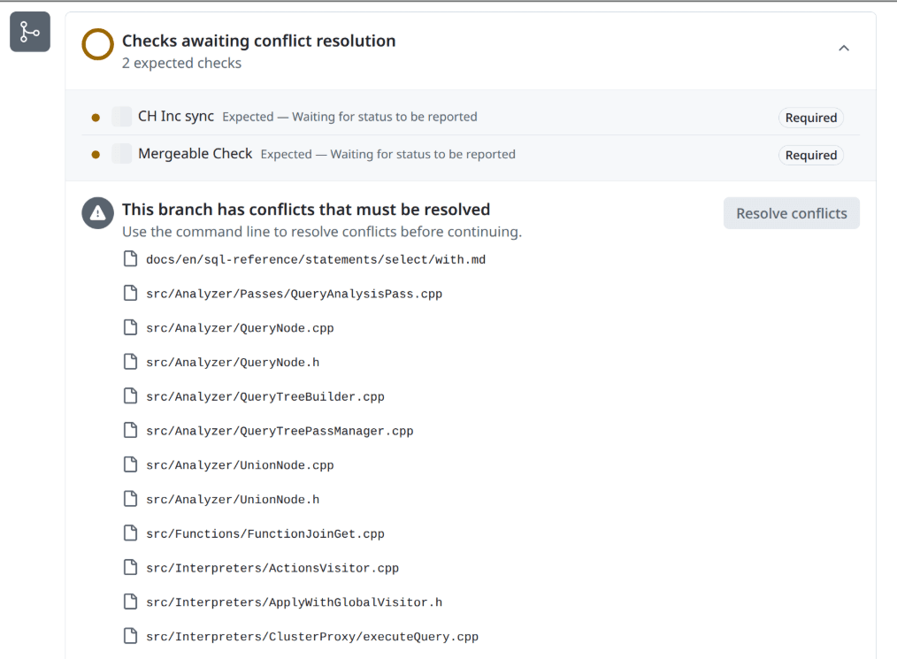
Task: Select src/Analyzer/UnionNode.h file entry
Action: tap(233, 500)
